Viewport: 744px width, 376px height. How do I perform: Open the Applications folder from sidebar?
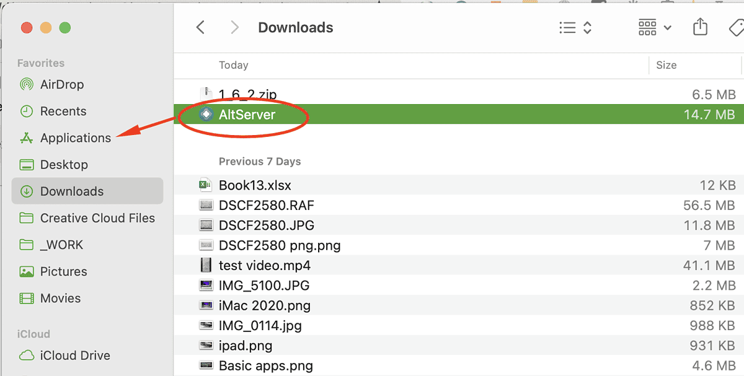(x=76, y=138)
